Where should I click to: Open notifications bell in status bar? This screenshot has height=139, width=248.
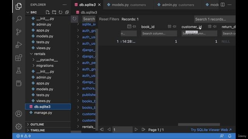pos(230,136)
